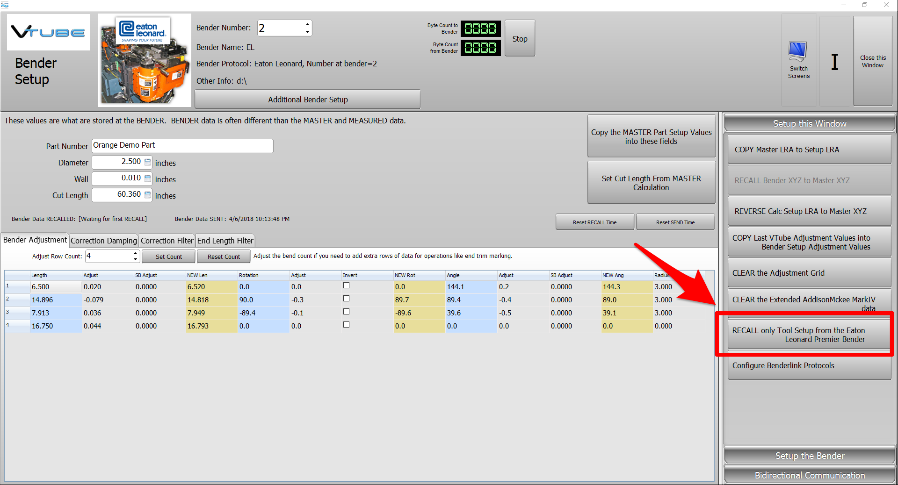Expand the Bidirectional Communication section
The image size is (898, 485).
click(x=809, y=475)
